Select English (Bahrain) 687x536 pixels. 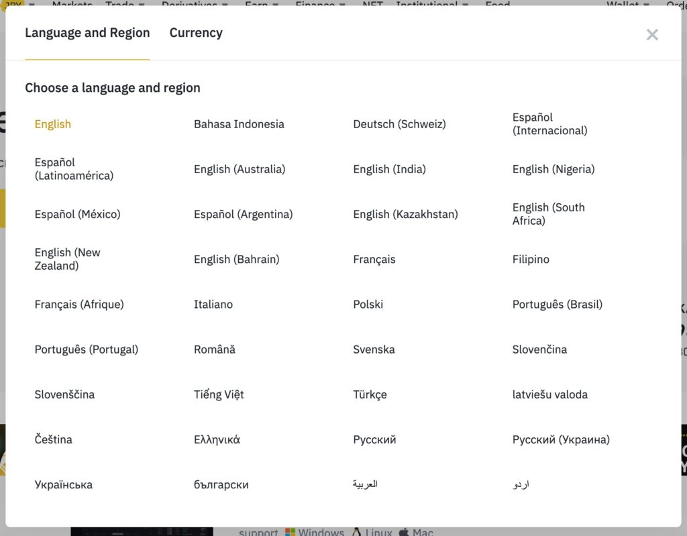tap(236, 260)
